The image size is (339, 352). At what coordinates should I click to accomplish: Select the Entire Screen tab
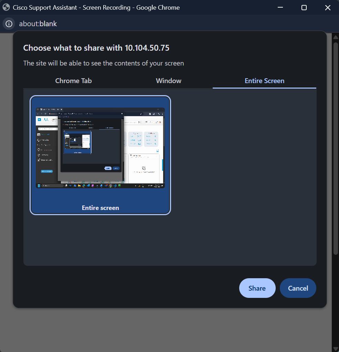coord(264,81)
